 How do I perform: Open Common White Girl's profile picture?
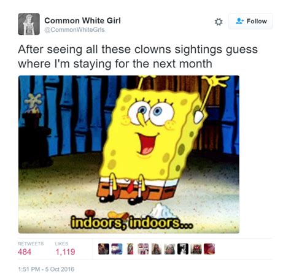[29, 24]
